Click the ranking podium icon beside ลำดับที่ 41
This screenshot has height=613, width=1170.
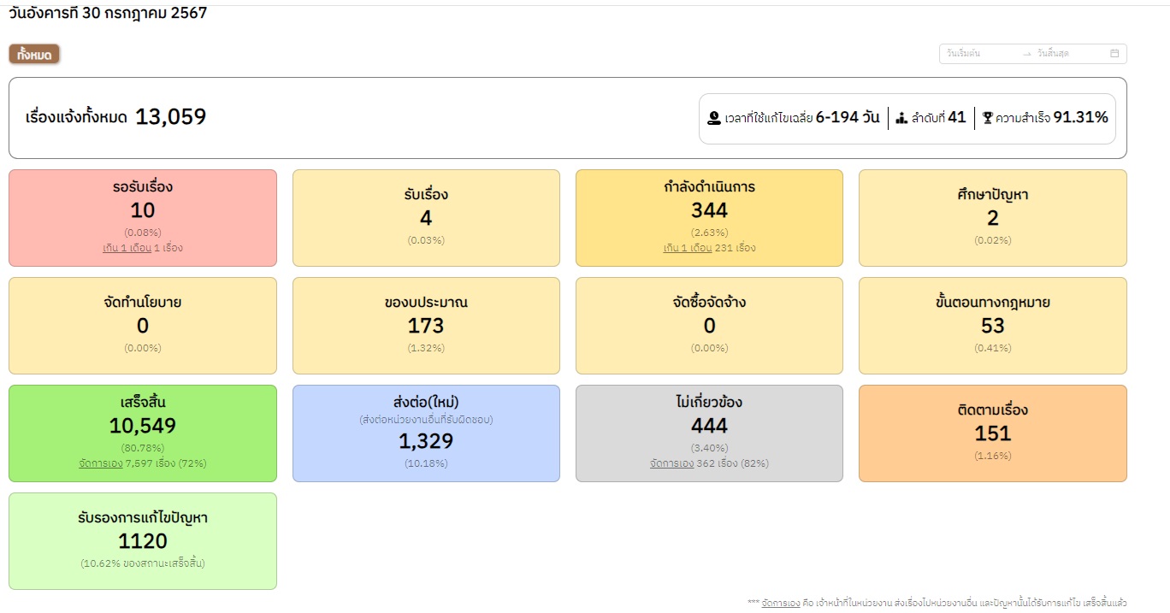click(x=901, y=118)
